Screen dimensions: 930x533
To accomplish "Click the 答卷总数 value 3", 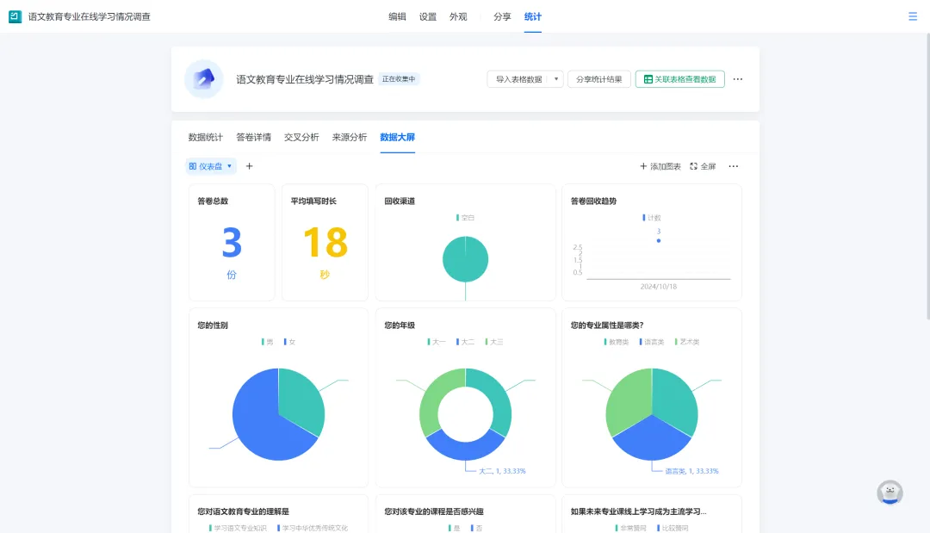I will (232, 243).
